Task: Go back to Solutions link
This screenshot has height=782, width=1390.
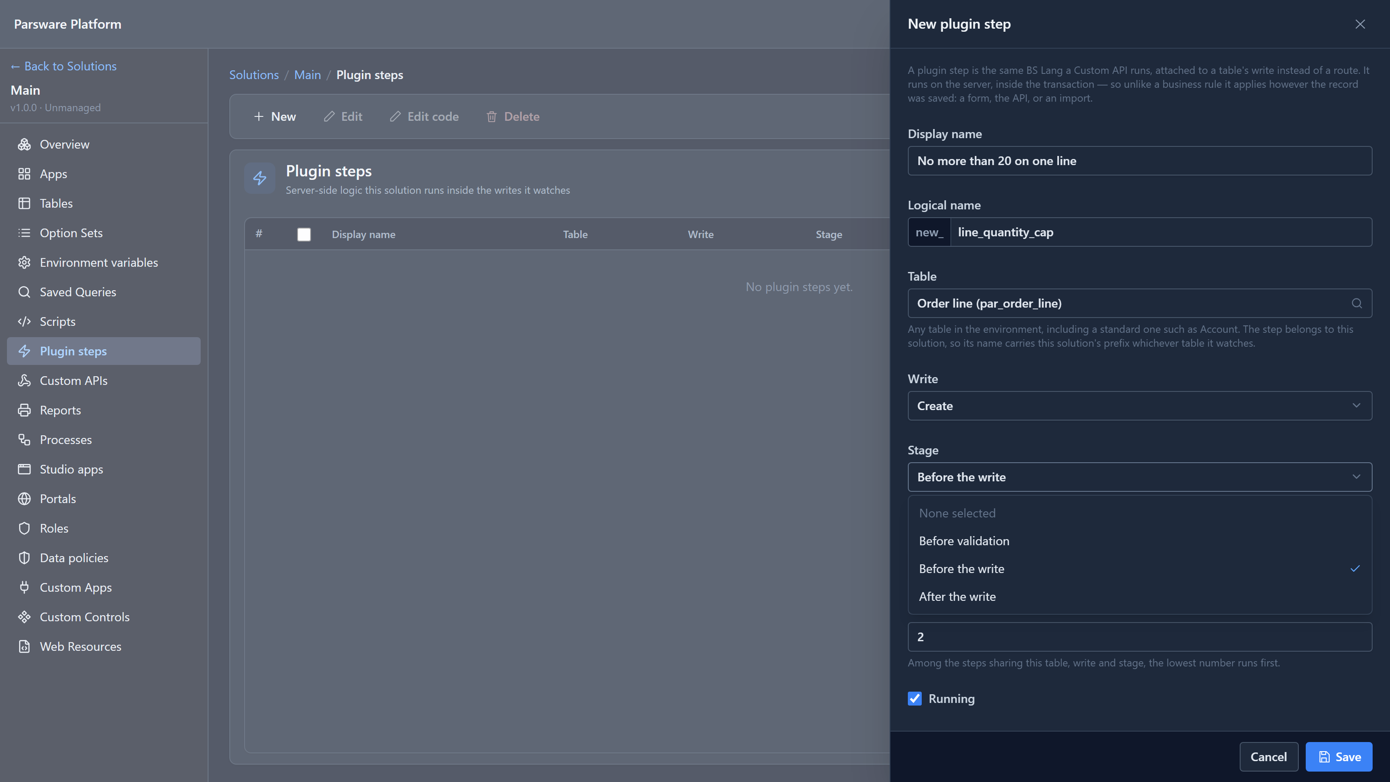Action: tap(64, 66)
